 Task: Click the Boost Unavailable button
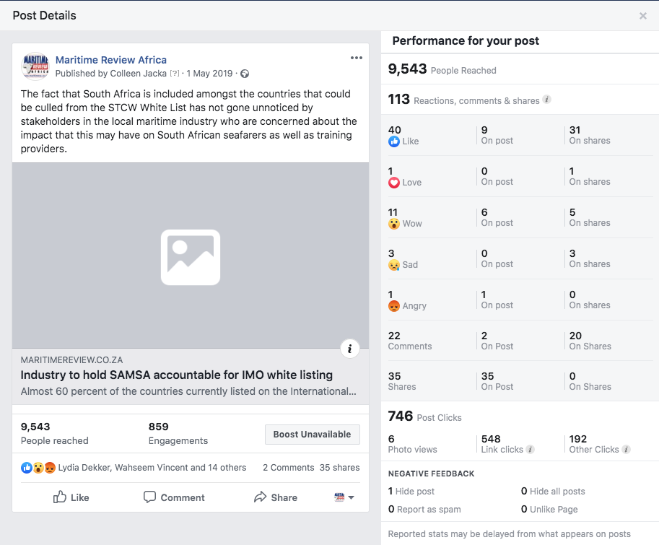point(312,435)
